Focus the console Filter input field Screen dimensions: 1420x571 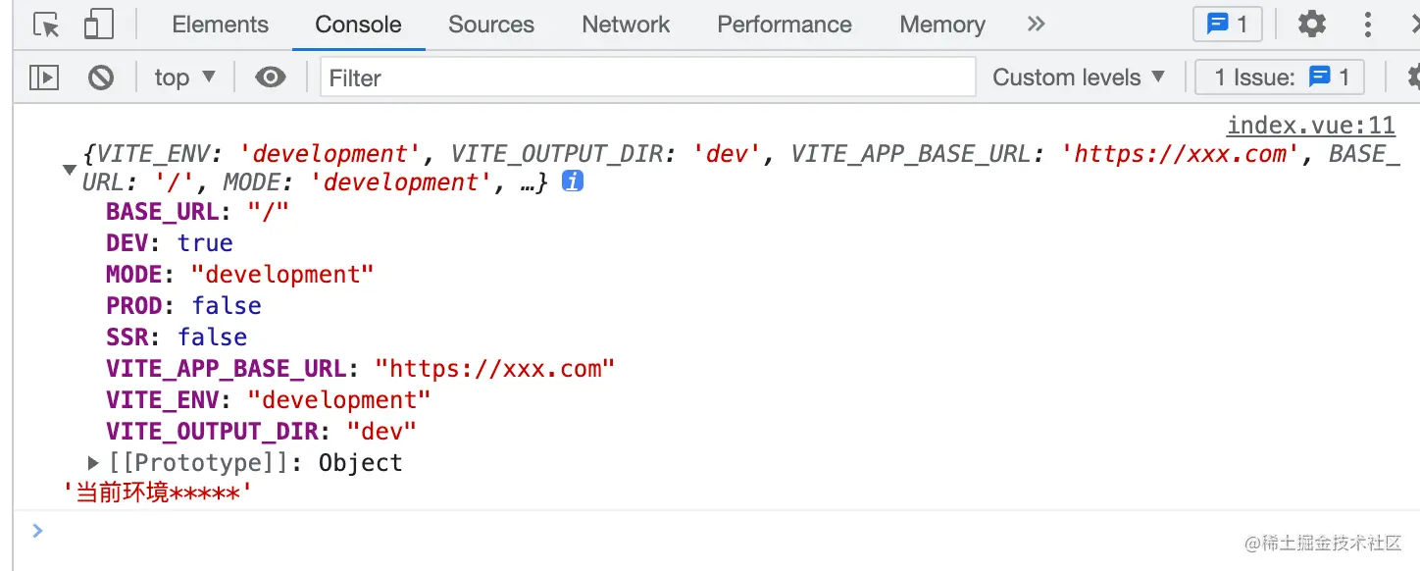pyautogui.click(x=647, y=78)
